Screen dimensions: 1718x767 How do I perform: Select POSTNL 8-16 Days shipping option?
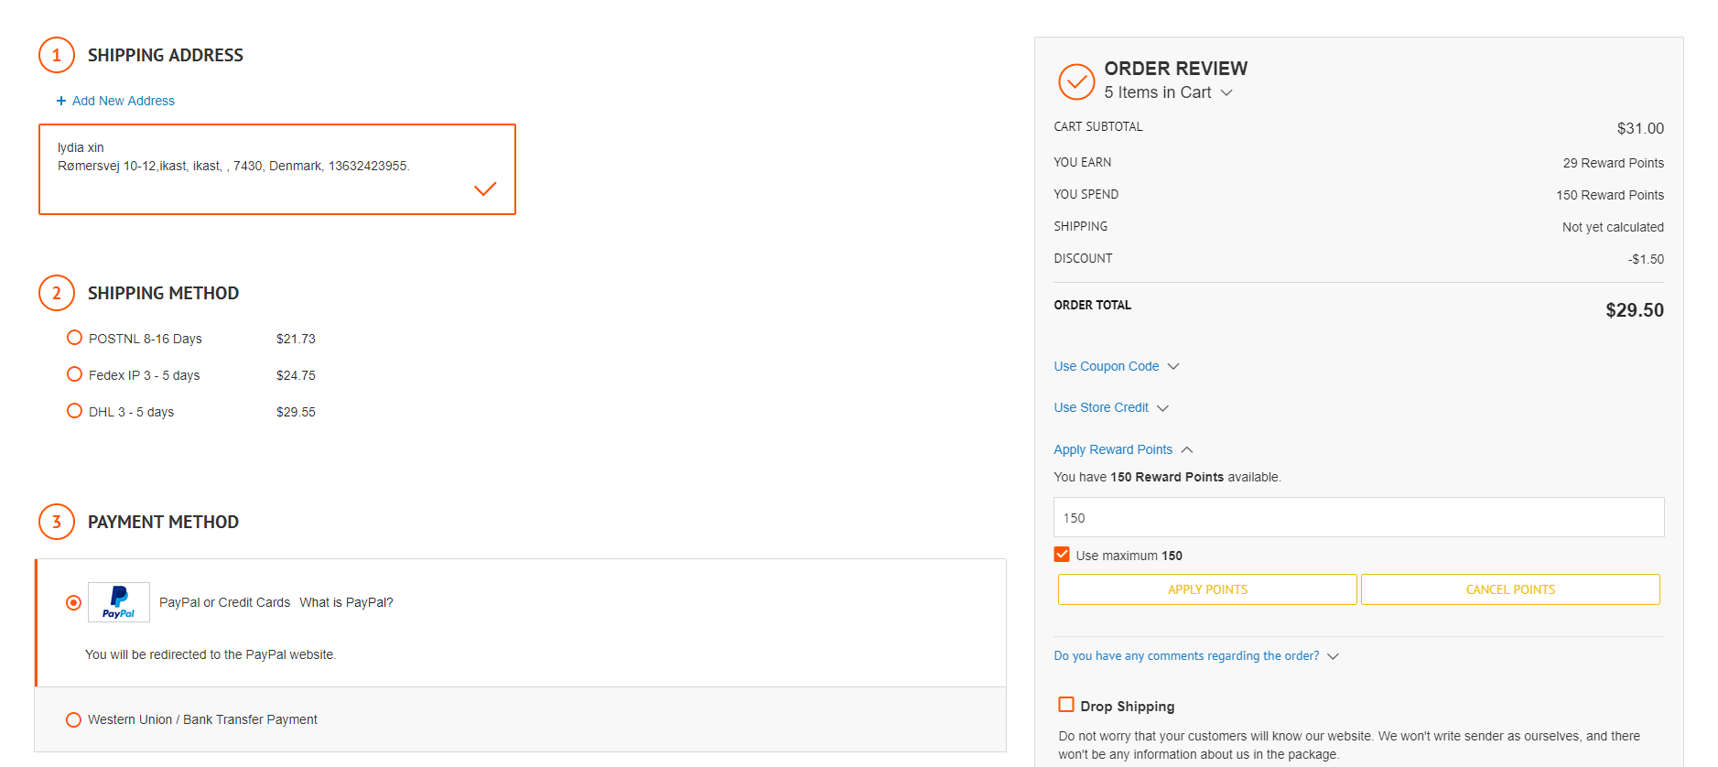74,338
